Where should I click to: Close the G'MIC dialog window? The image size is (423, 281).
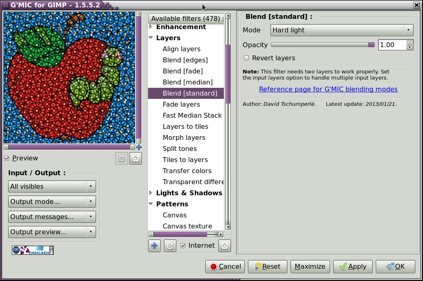pos(416,5)
